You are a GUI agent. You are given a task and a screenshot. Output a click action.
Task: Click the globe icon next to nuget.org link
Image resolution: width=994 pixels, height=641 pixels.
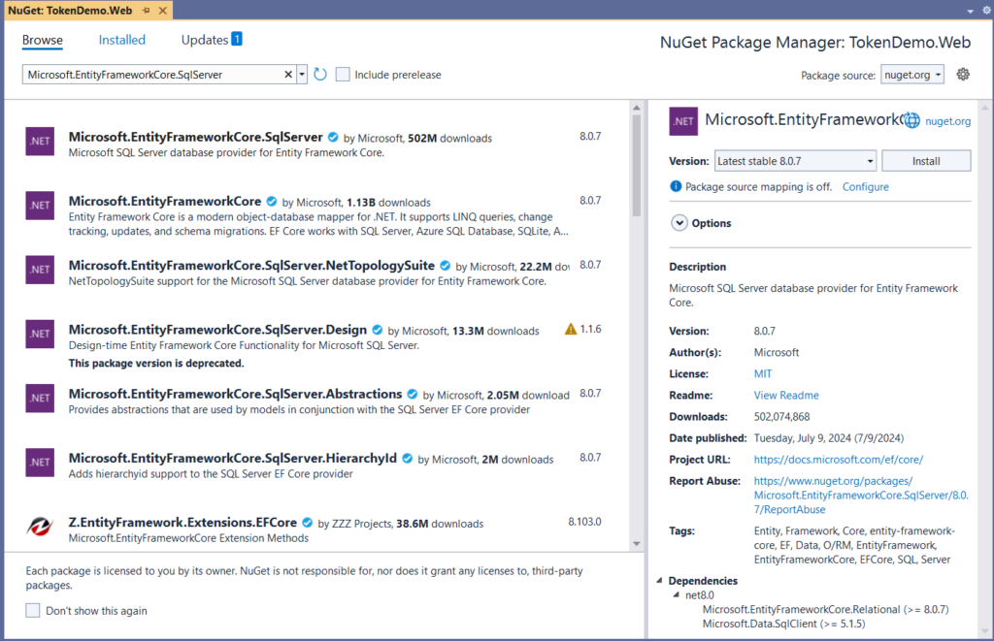(x=911, y=120)
